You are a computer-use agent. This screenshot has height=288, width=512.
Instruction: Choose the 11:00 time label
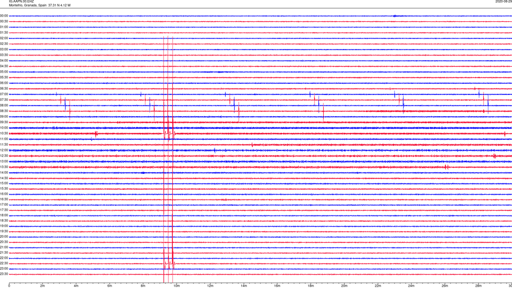pos(4,139)
